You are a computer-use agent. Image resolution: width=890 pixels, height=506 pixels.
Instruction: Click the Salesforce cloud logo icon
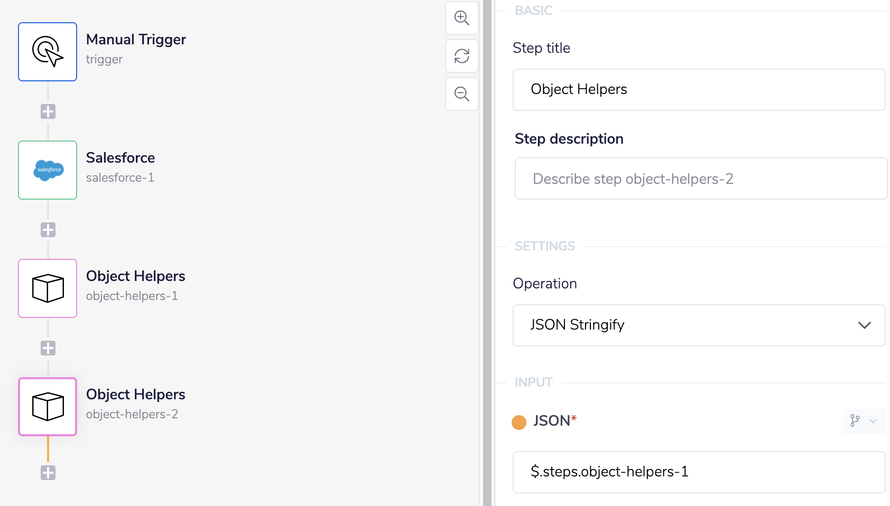coord(48,170)
